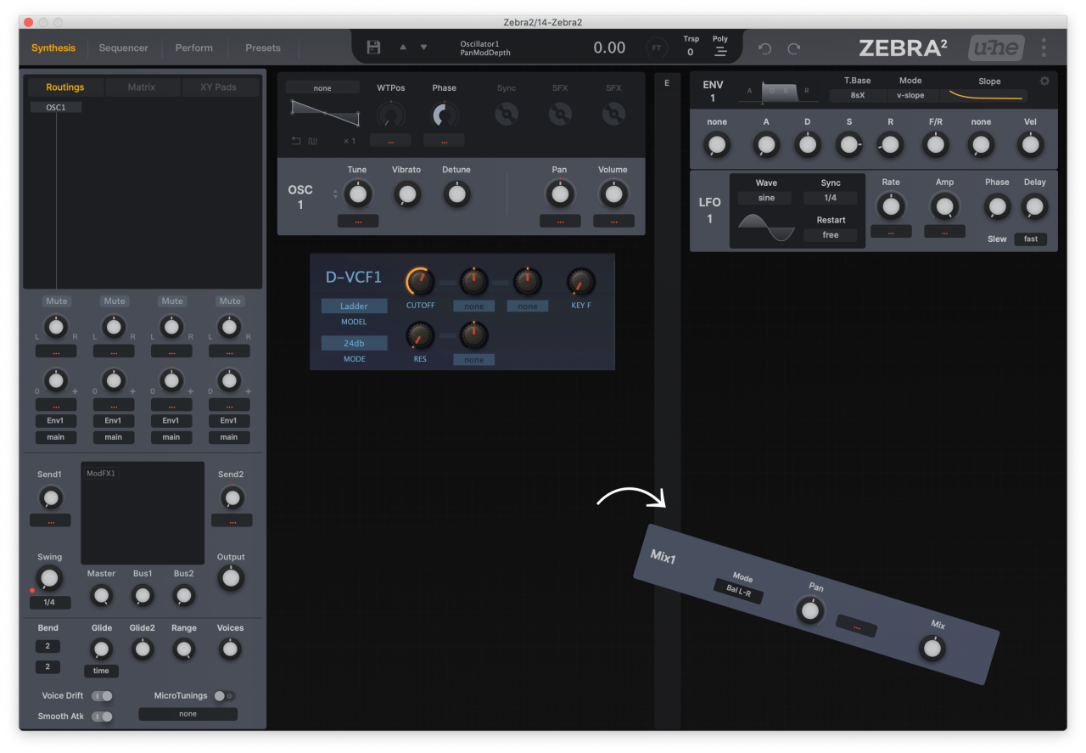Click the Bal L-R mode button on Mix1

[x=740, y=594]
